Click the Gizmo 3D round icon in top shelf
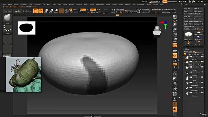208x117 pixels. point(61,11)
